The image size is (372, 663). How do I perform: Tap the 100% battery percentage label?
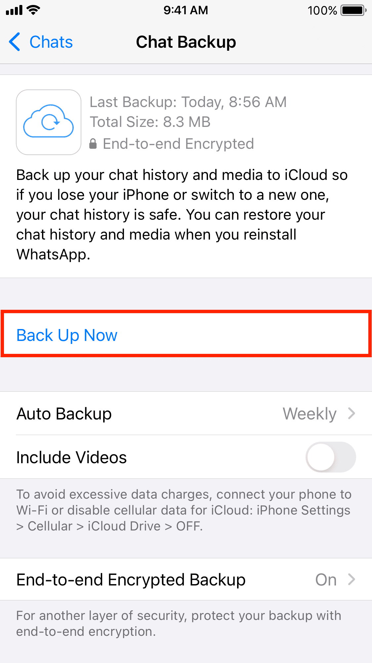(322, 11)
